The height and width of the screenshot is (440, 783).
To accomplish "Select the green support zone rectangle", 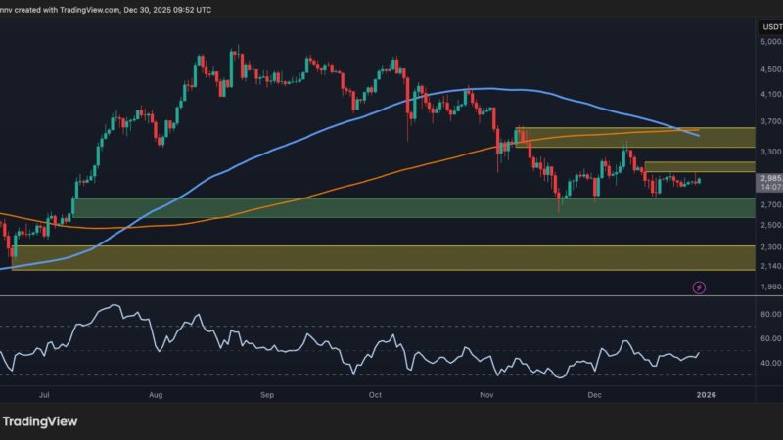I will click(x=413, y=208).
